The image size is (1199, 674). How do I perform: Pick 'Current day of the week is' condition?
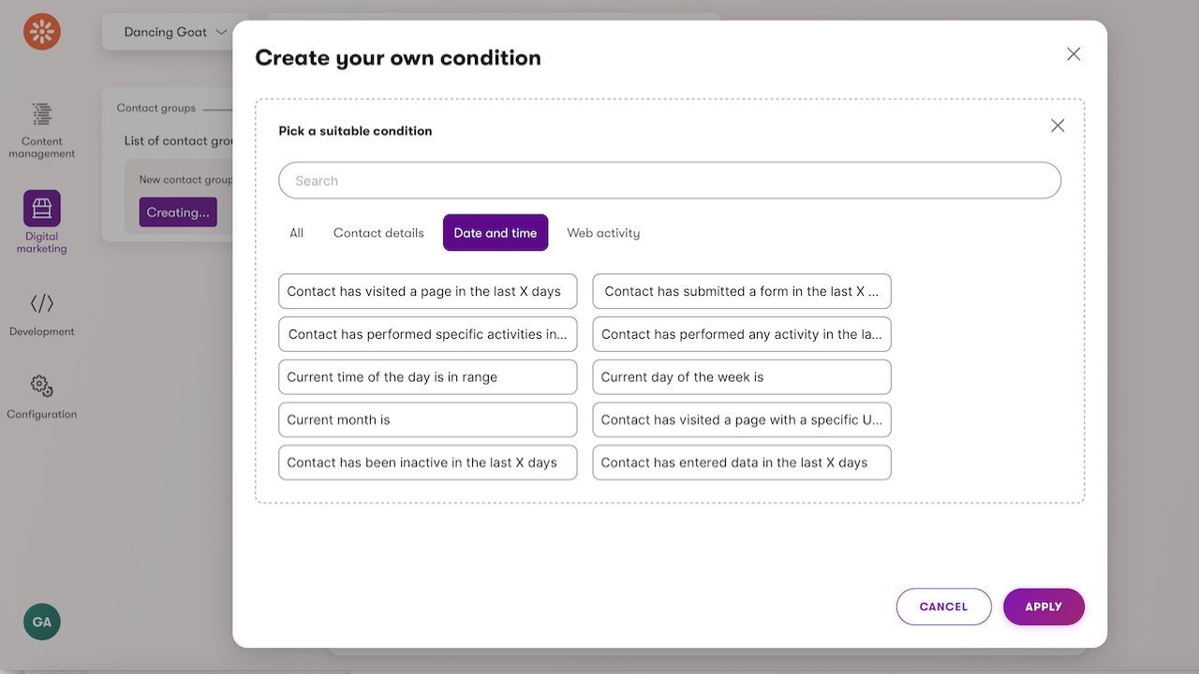point(742,377)
